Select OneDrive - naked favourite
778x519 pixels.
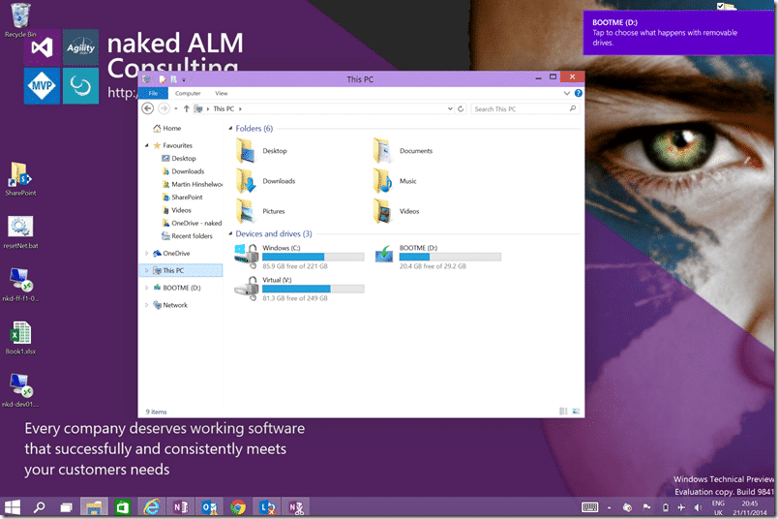[x=192, y=223]
